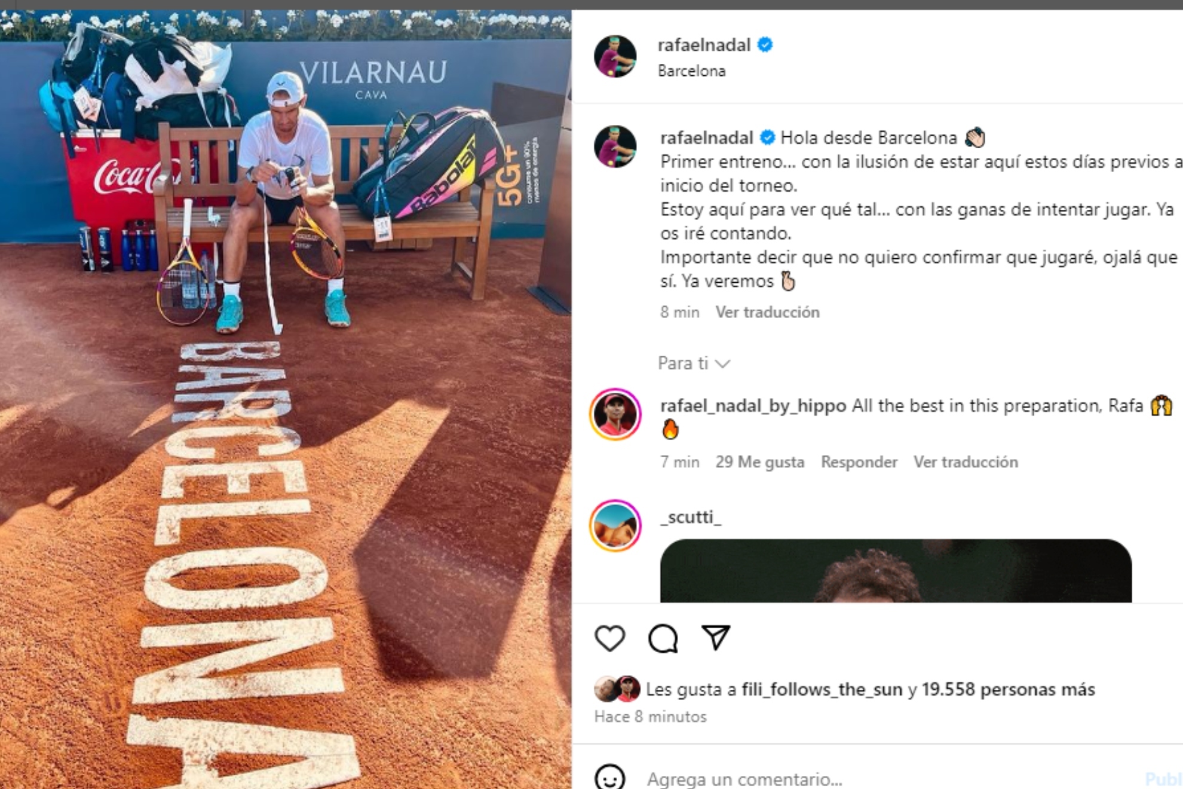Click Ver traducción on hippo's comment

click(x=966, y=462)
